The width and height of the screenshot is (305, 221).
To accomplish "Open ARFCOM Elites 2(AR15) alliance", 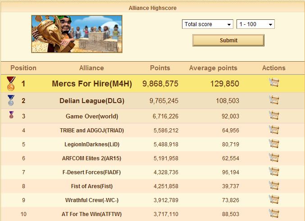I will pyautogui.click(x=91, y=158).
